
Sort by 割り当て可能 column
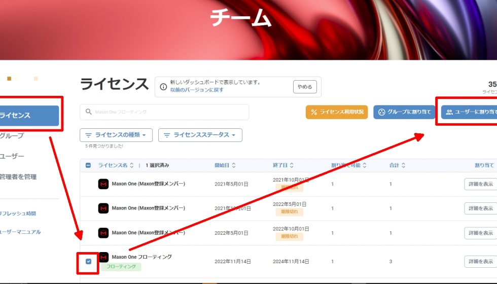click(349, 165)
